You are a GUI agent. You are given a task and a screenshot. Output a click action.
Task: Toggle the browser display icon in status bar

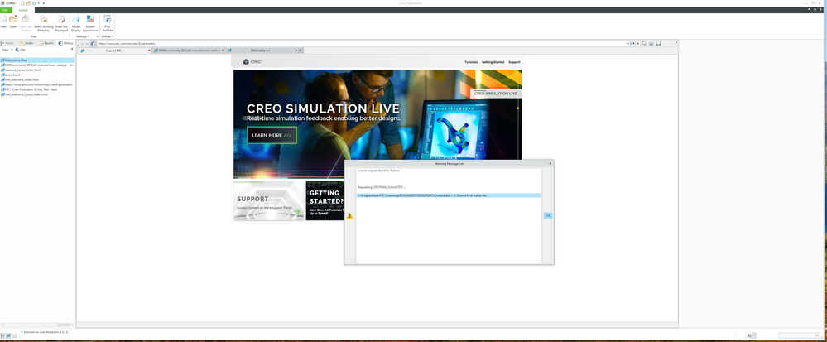[x=8, y=335]
